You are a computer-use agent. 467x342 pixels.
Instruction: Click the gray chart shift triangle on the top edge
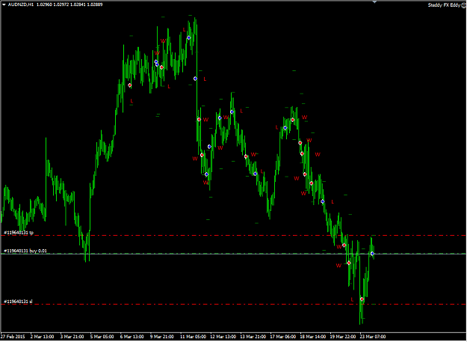click(374, 1)
